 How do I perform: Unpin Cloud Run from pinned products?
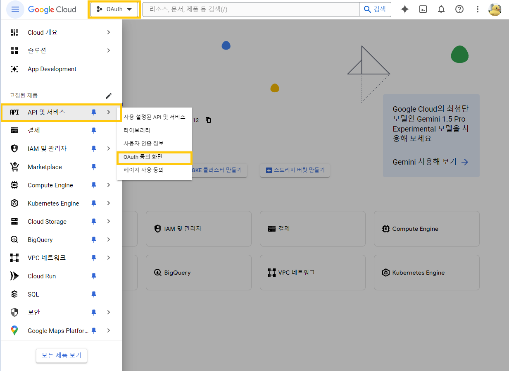(94, 276)
